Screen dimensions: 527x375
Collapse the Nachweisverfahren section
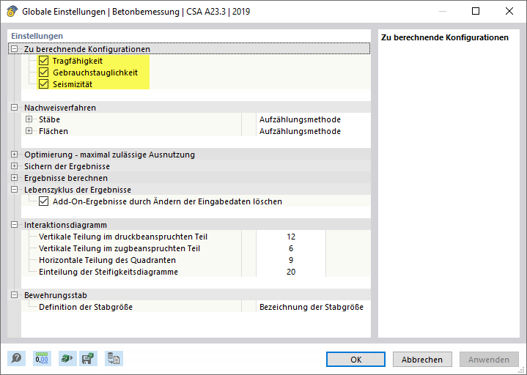14,108
